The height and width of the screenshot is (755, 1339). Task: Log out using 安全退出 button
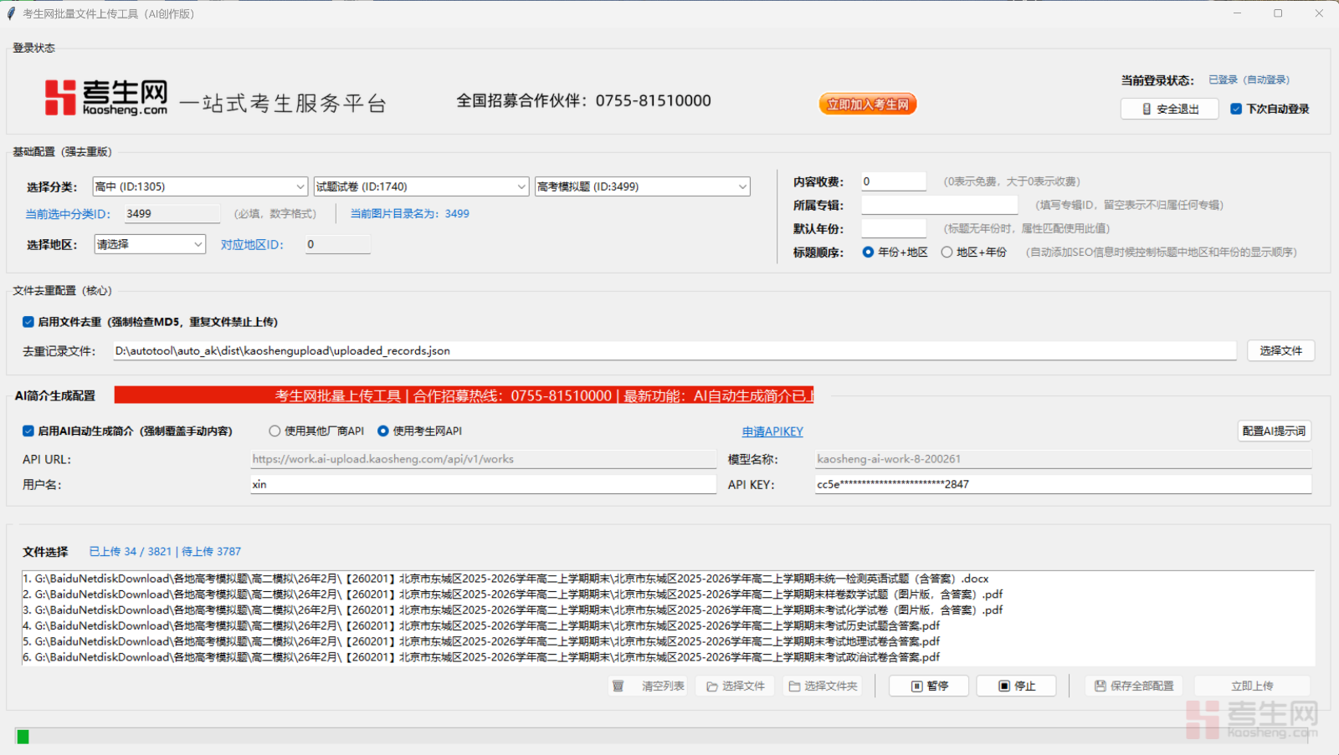pyautogui.click(x=1169, y=109)
